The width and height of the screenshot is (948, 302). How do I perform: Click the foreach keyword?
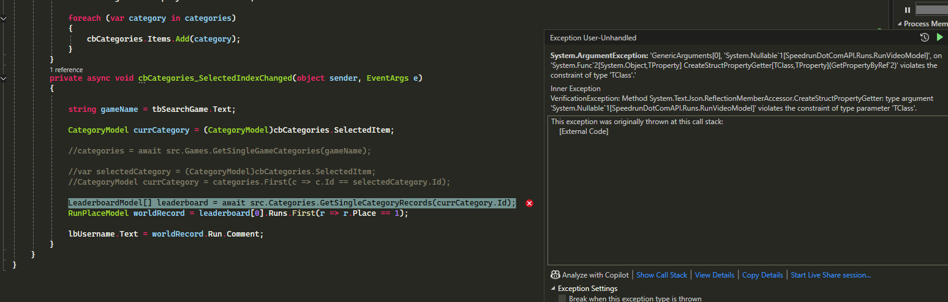pyautogui.click(x=85, y=18)
